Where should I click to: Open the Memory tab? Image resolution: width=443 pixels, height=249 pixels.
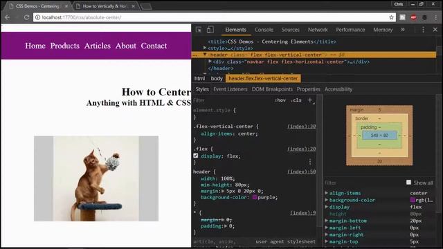coord(383,30)
